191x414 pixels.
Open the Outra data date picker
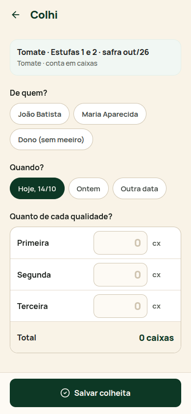click(140, 188)
